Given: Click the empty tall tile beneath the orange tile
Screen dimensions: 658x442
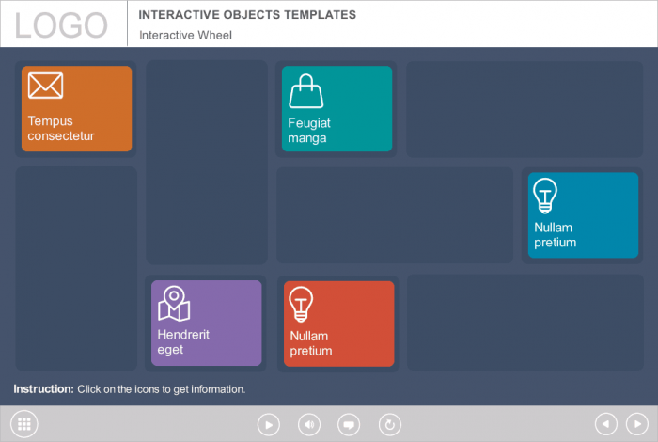Looking at the screenshot, I should click(x=76, y=268).
